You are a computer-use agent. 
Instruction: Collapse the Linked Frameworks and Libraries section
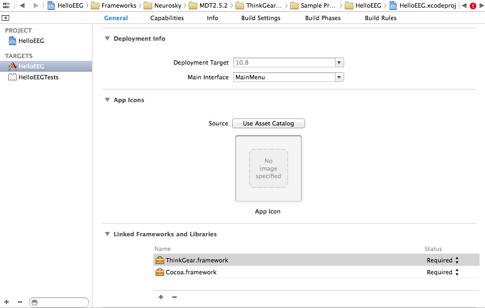click(x=107, y=234)
